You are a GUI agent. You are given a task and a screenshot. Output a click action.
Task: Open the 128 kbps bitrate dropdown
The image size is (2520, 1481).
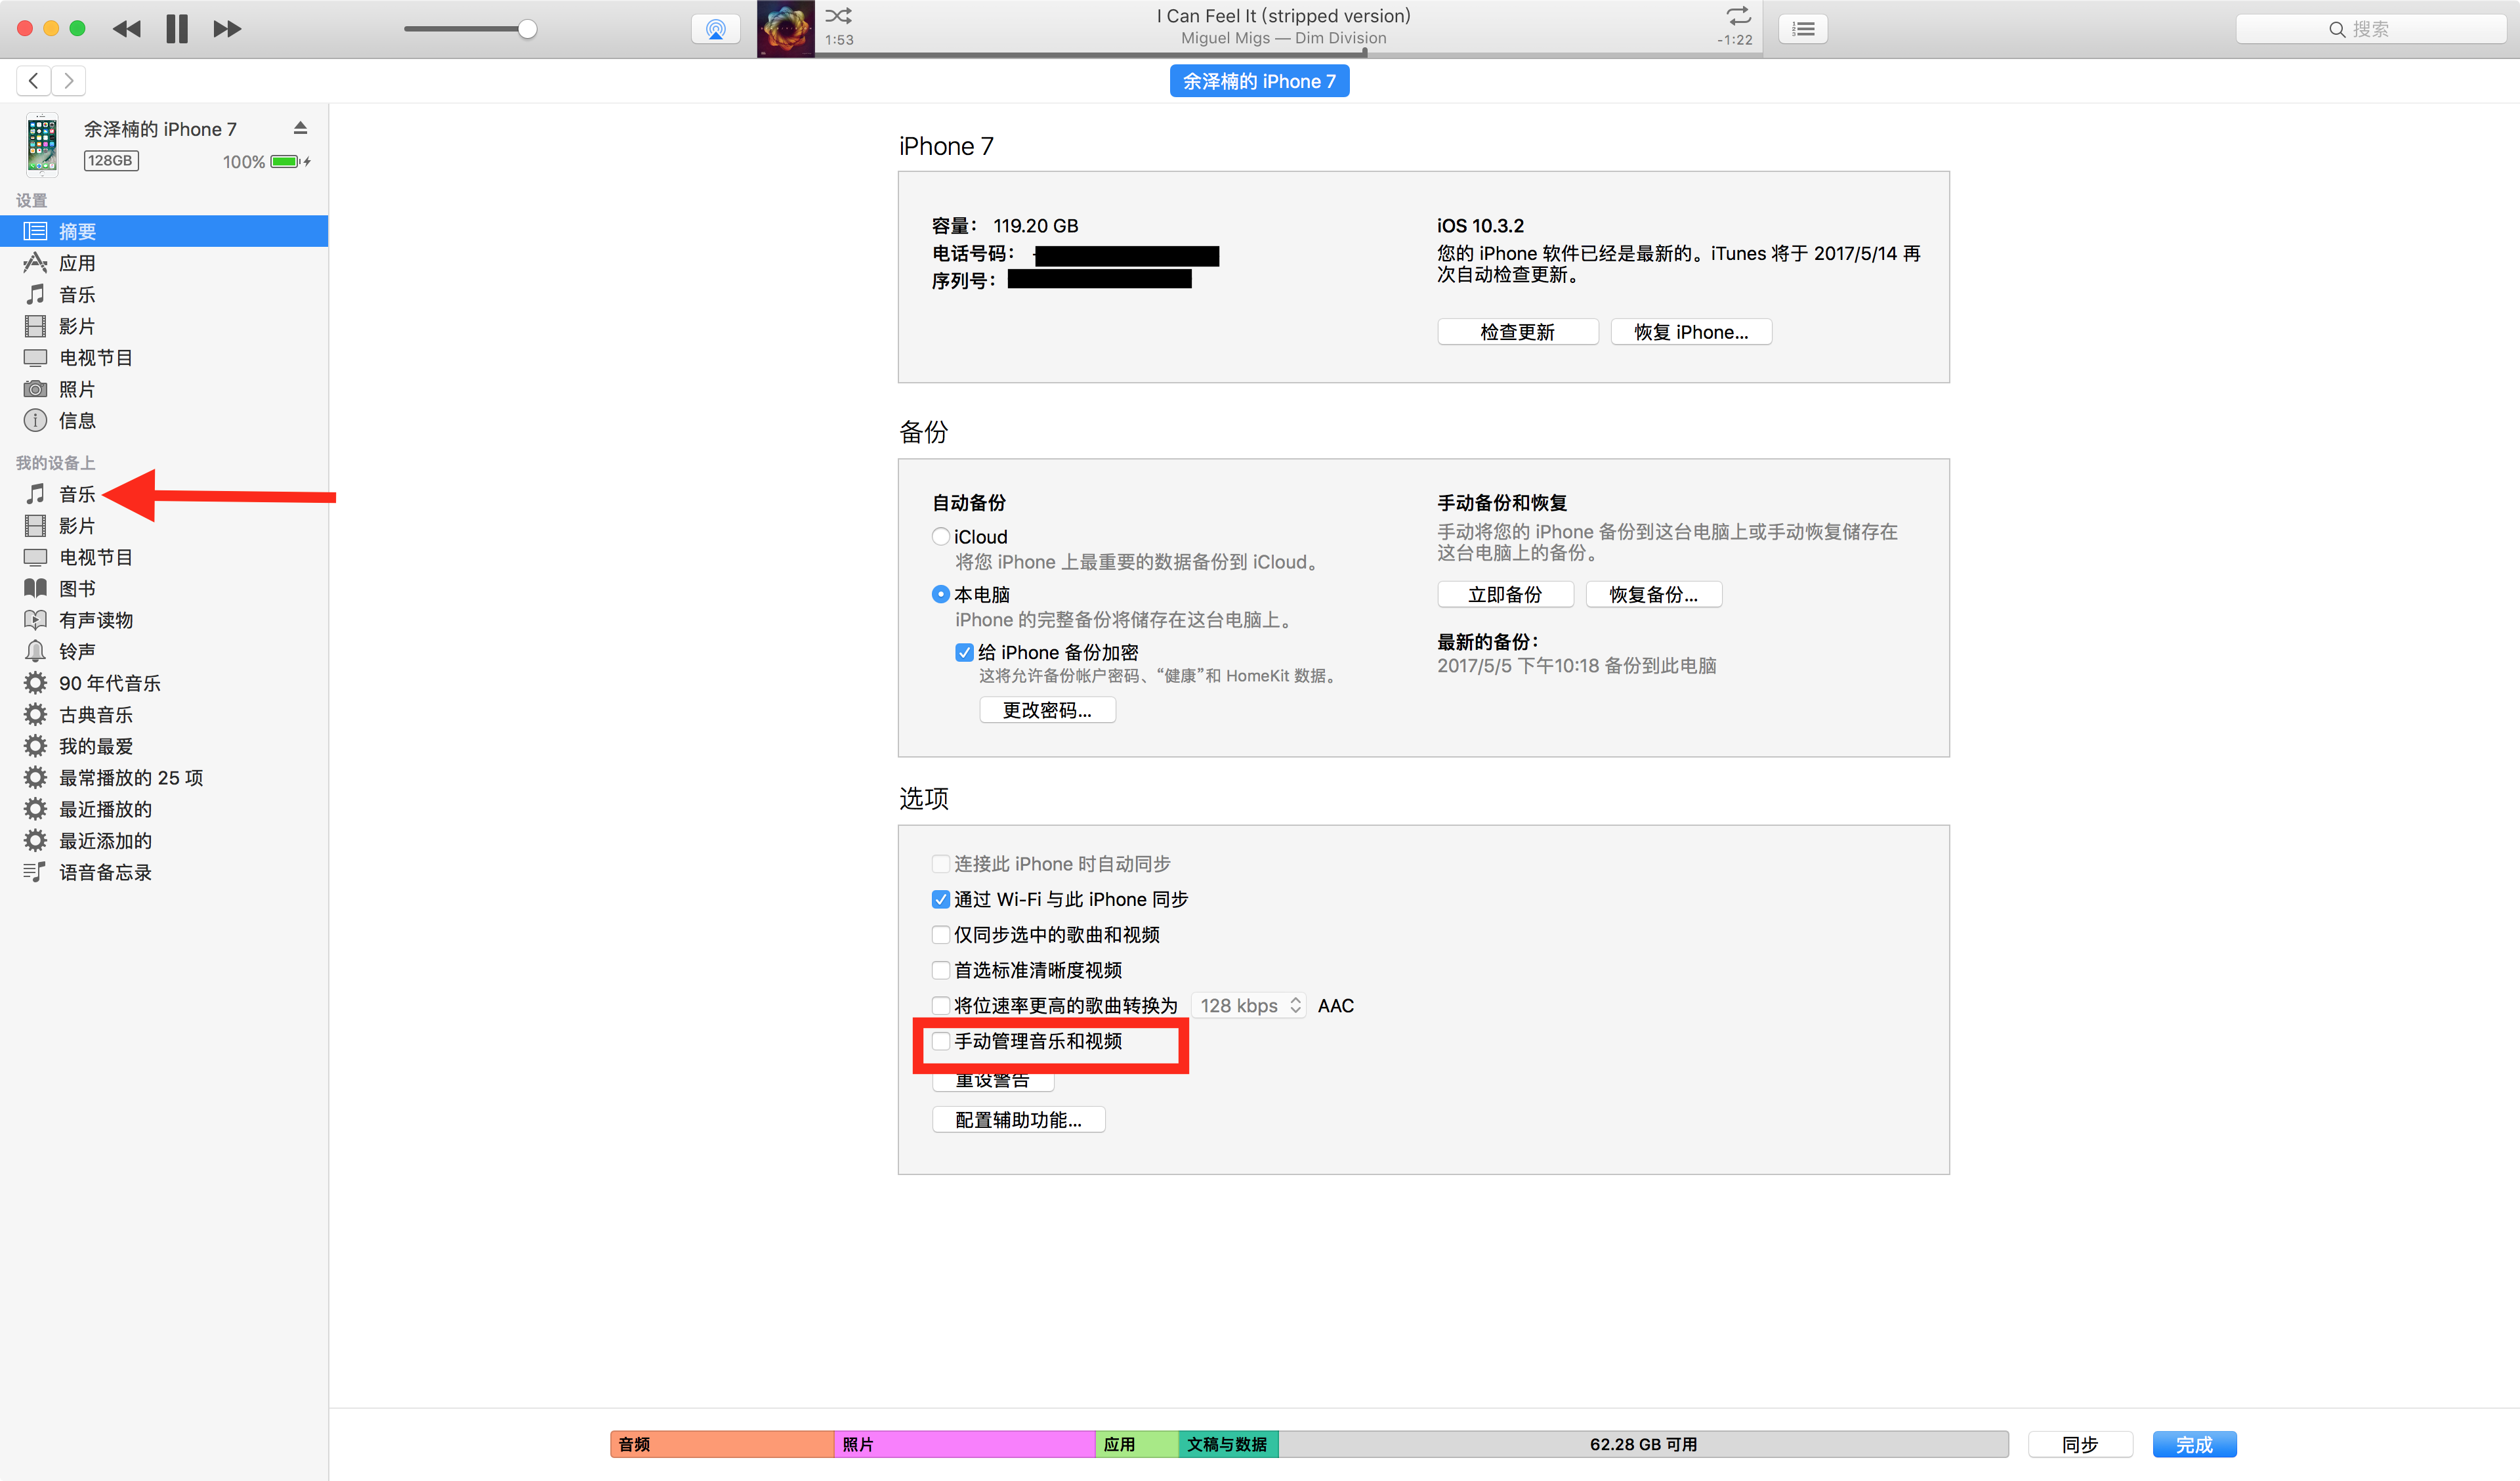coord(1248,1006)
